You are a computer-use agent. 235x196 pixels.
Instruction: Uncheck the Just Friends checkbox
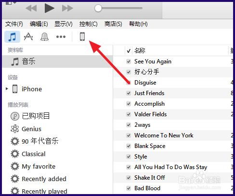click(129, 93)
